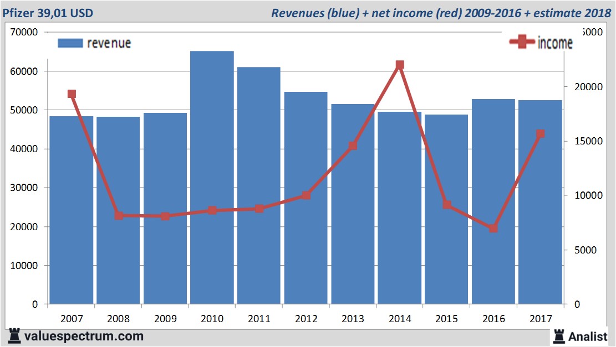This screenshot has width=616, height=347.
Task: Click the 2015 income data point
Action: 447,205
